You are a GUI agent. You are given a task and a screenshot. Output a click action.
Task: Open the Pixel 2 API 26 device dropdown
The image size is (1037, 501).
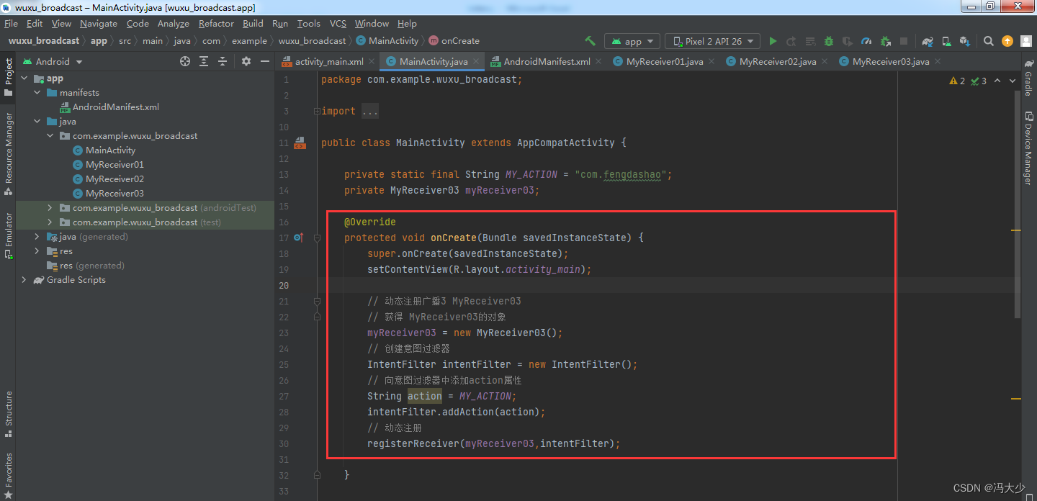pos(711,41)
